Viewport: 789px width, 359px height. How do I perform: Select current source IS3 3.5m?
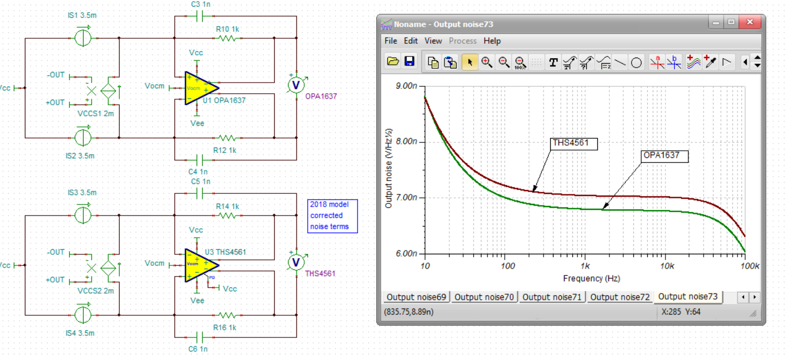[83, 216]
